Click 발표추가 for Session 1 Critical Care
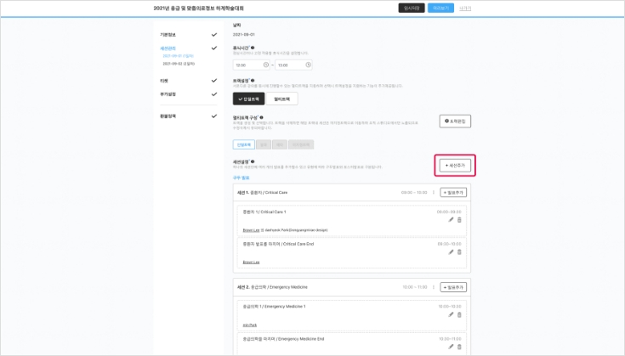Screen dimensions: 625x356 click(453, 193)
